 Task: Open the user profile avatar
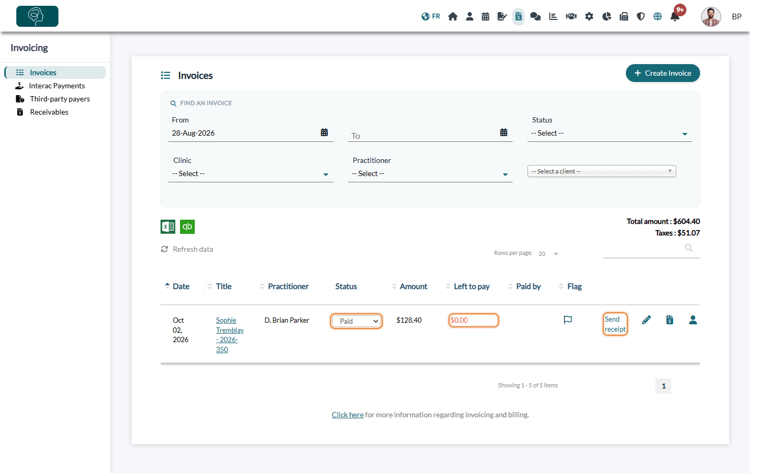coord(711,17)
